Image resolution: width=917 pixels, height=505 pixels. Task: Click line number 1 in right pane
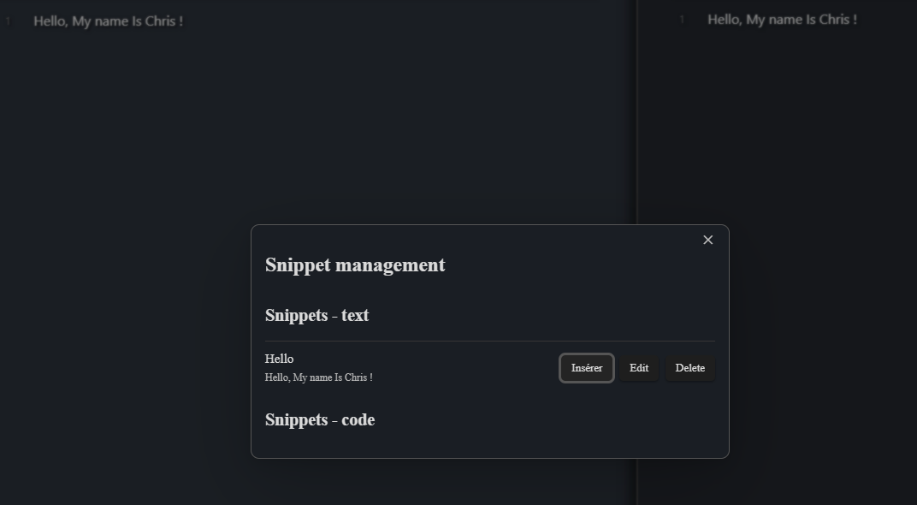(x=682, y=20)
